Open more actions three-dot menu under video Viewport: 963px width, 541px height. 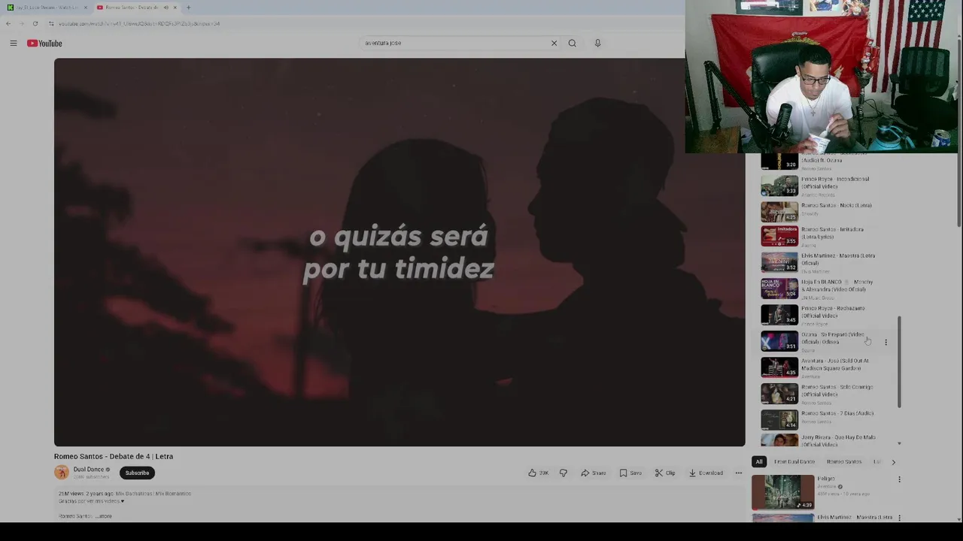click(738, 473)
